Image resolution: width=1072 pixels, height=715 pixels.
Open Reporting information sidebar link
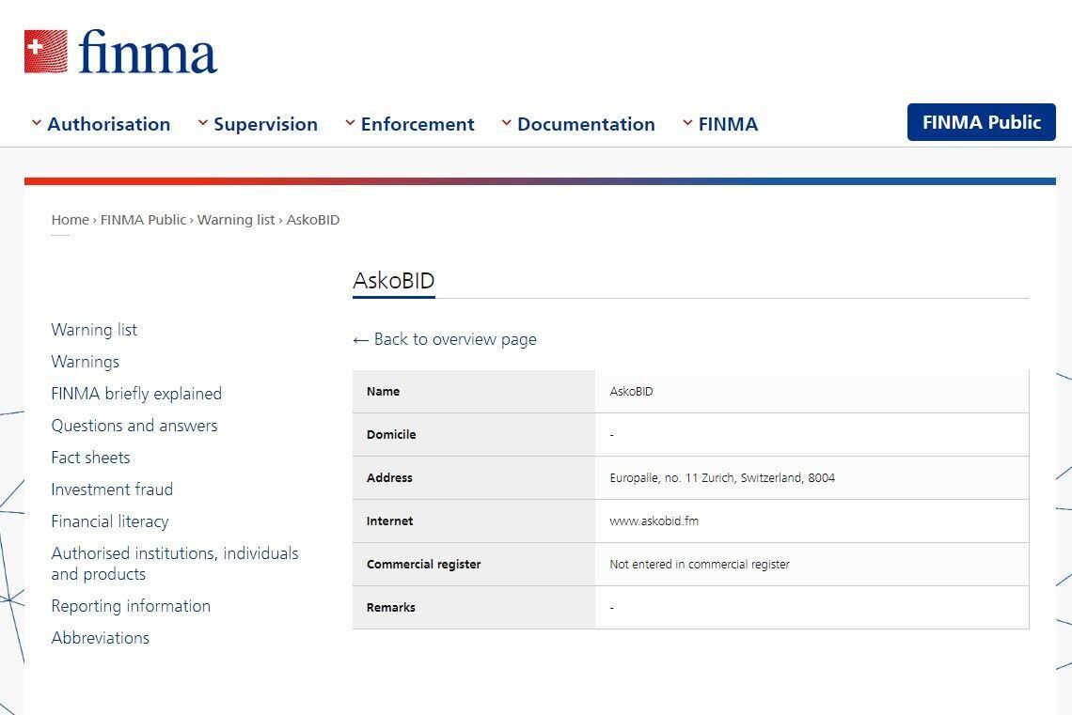132,606
